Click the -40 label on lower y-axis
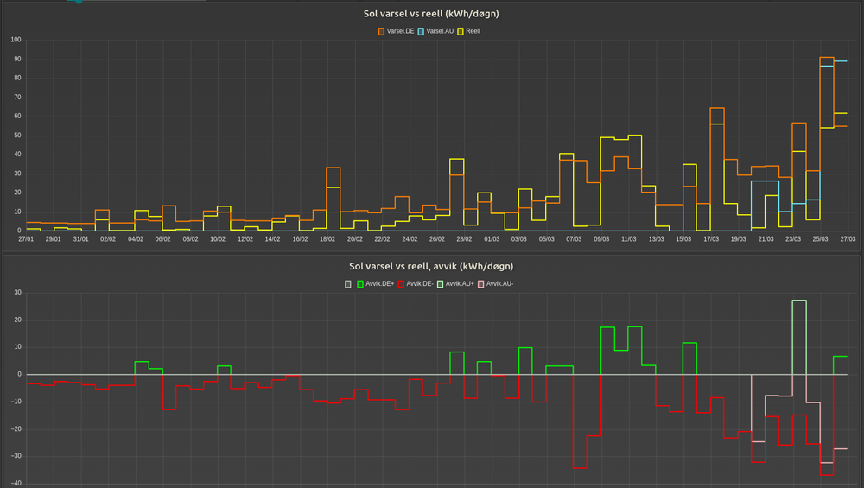This screenshot has width=864, height=488. (x=15, y=484)
